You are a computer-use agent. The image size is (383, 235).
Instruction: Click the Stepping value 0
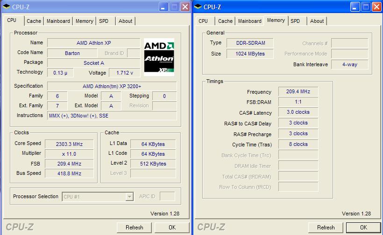click(x=164, y=96)
